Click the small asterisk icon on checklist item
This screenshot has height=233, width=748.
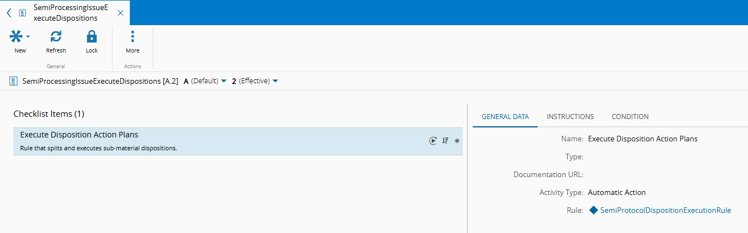pos(457,141)
